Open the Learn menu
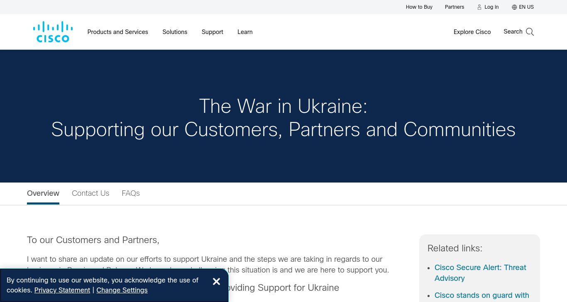 245,32
